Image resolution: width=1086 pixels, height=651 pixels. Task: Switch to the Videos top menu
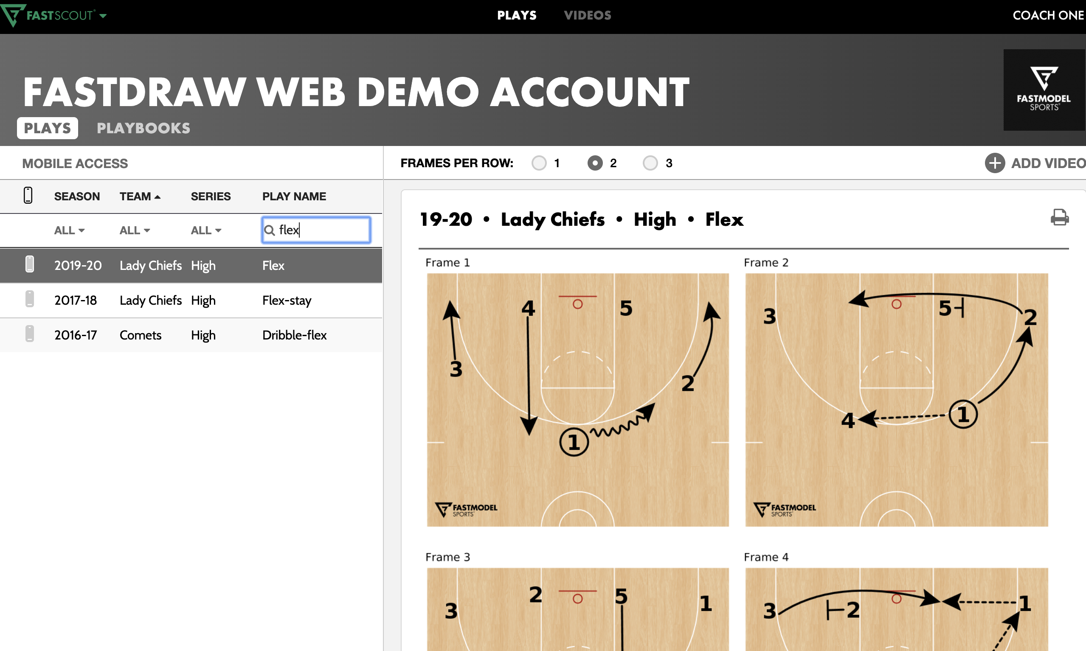coord(587,15)
